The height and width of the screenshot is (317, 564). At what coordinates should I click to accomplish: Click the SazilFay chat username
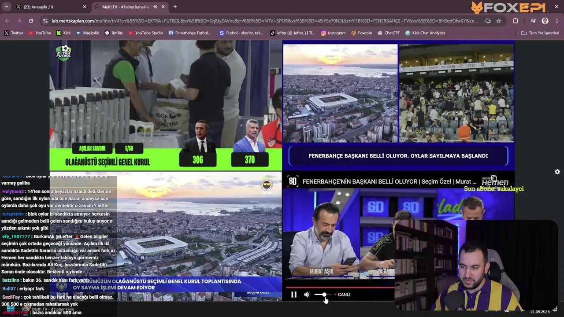[x=11, y=297]
